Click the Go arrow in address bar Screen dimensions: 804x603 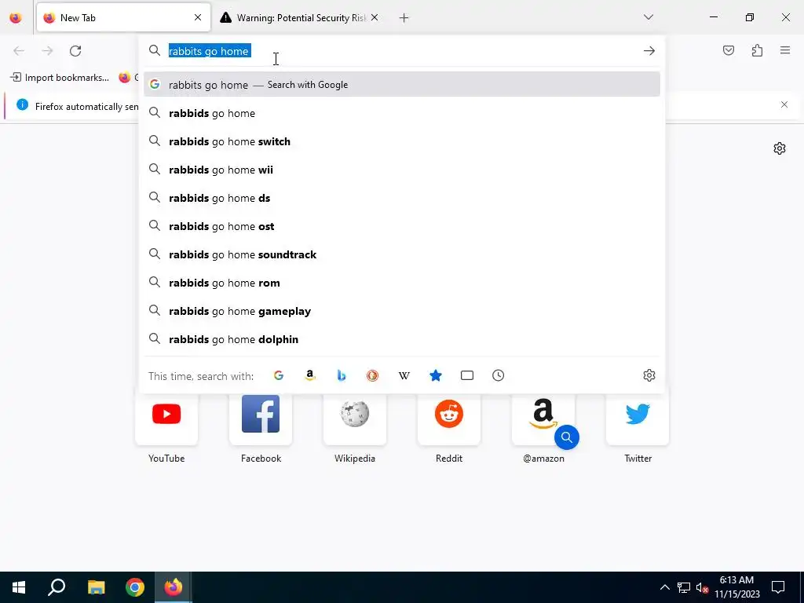coord(649,51)
